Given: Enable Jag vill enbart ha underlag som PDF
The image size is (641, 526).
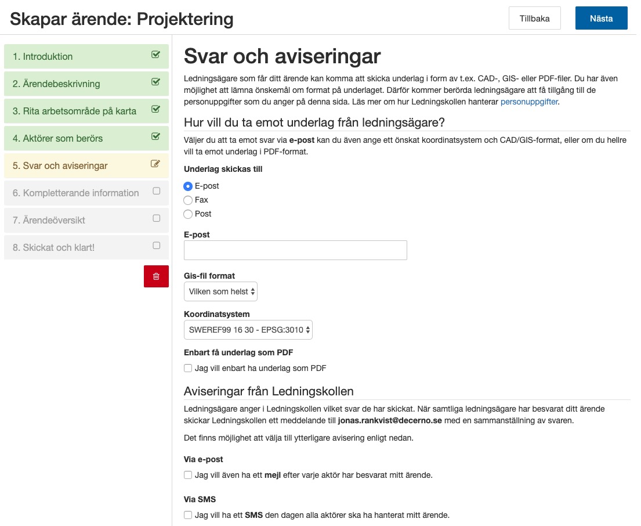Looking at the screenshot, I should point(187,368).
